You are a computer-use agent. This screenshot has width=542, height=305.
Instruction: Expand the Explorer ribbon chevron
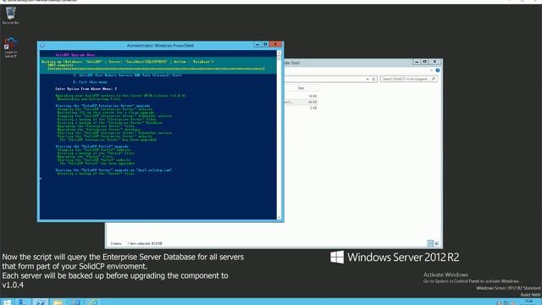[431, 70]
